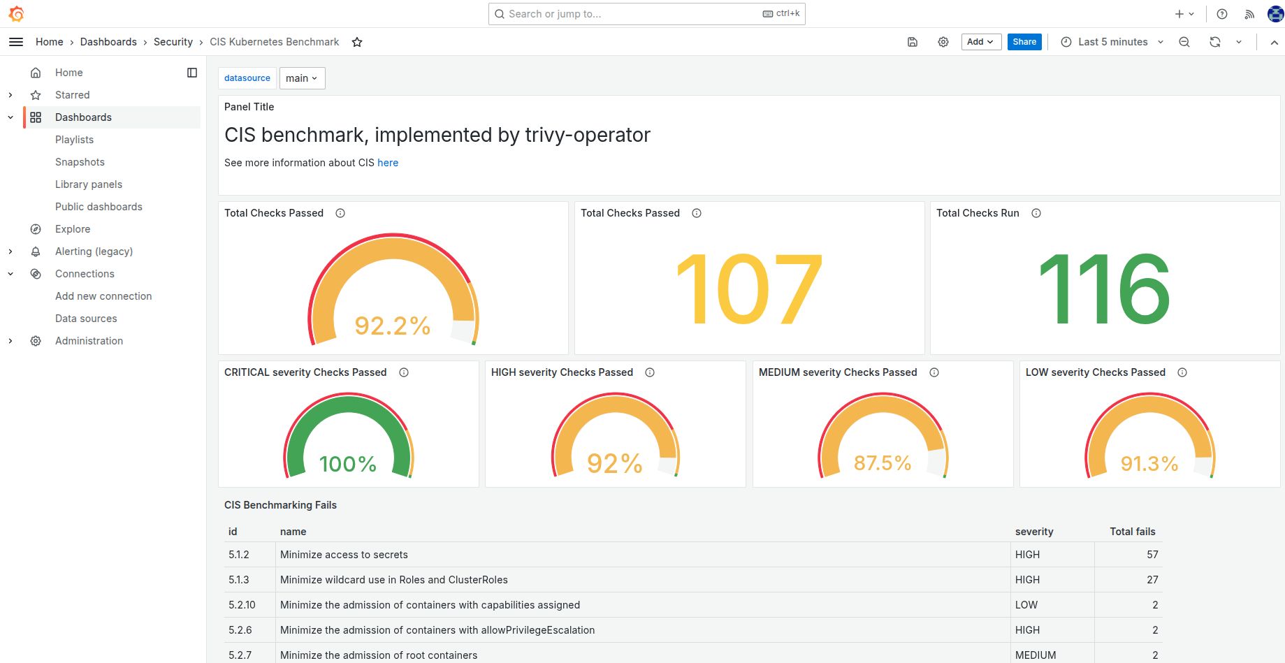Open Explore in the sidebar
1285x663 pixels.
tap(73, 229)
